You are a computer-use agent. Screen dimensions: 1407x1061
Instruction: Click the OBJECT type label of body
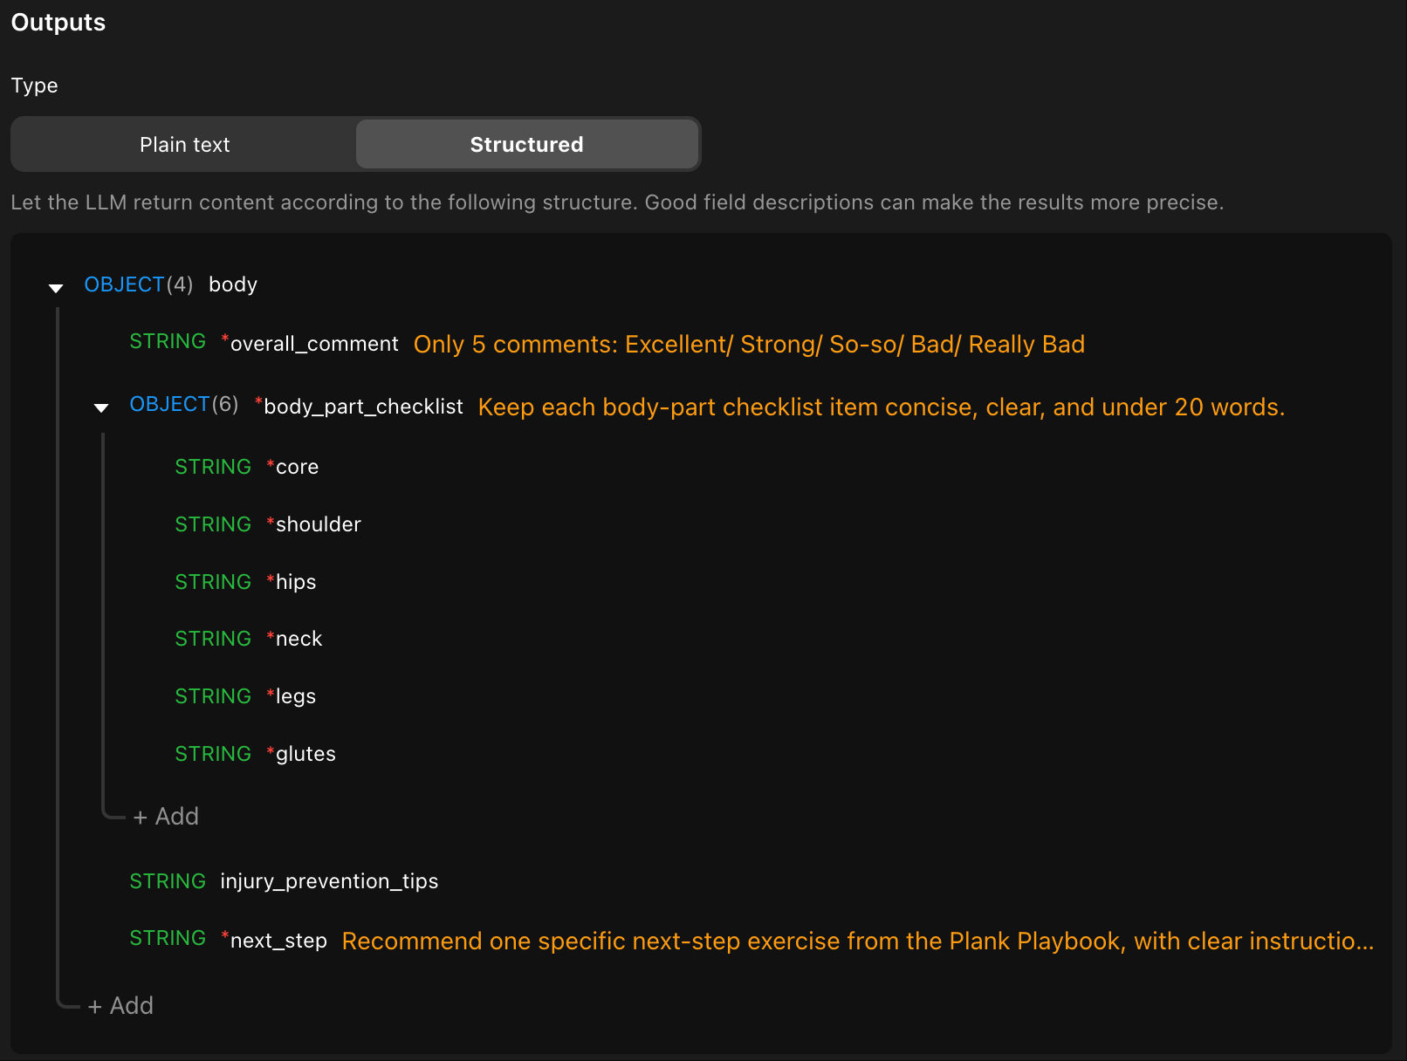click(124, 284)
